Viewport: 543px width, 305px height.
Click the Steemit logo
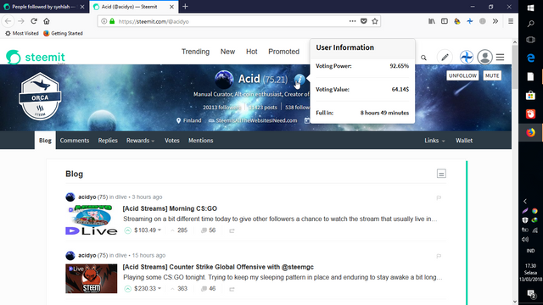coord(36,57)
